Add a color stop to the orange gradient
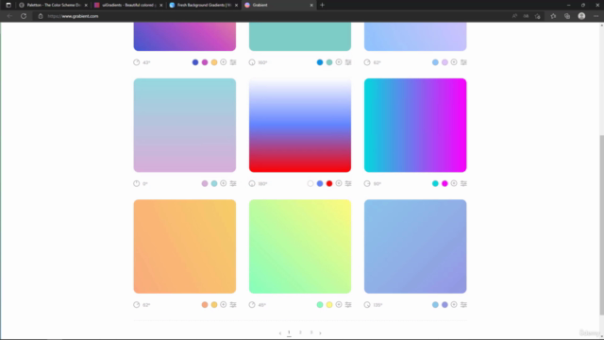Image resolution: width=604 pixels, height=340 pixels. (224, 304)
